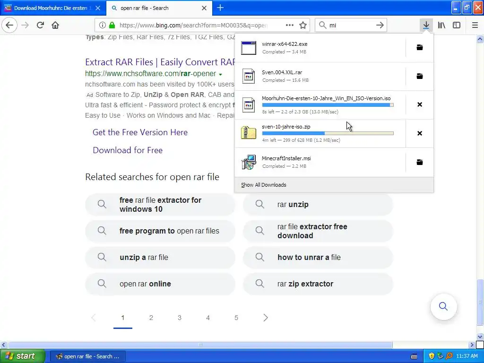Close the open rar file Search tab

coord(204,8)
